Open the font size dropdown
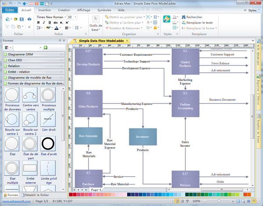The width and height of the screenshot is (263, 206). [x=76, y=17]
